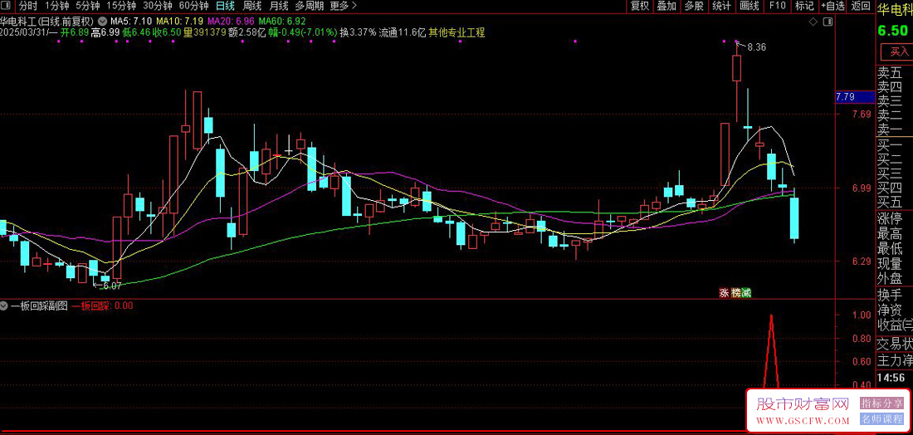Toggle 标记 mark on this stock

coord(804,6)
